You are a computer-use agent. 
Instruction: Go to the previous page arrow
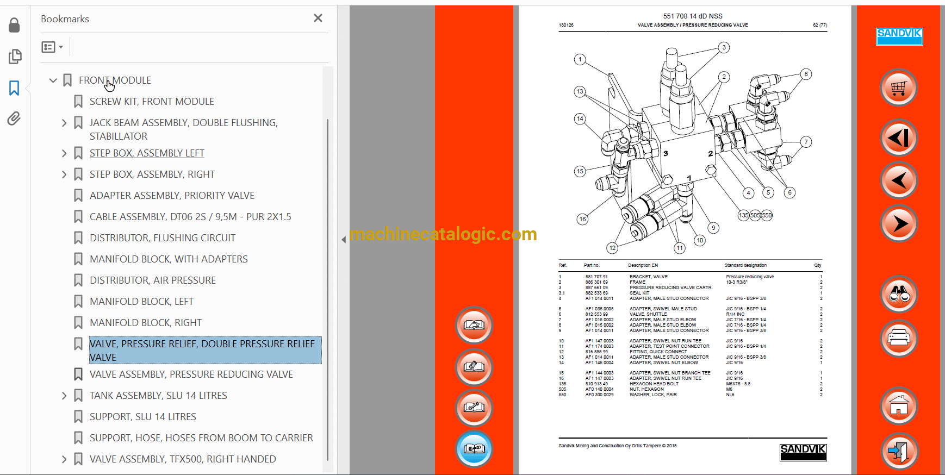click(899, 180)
